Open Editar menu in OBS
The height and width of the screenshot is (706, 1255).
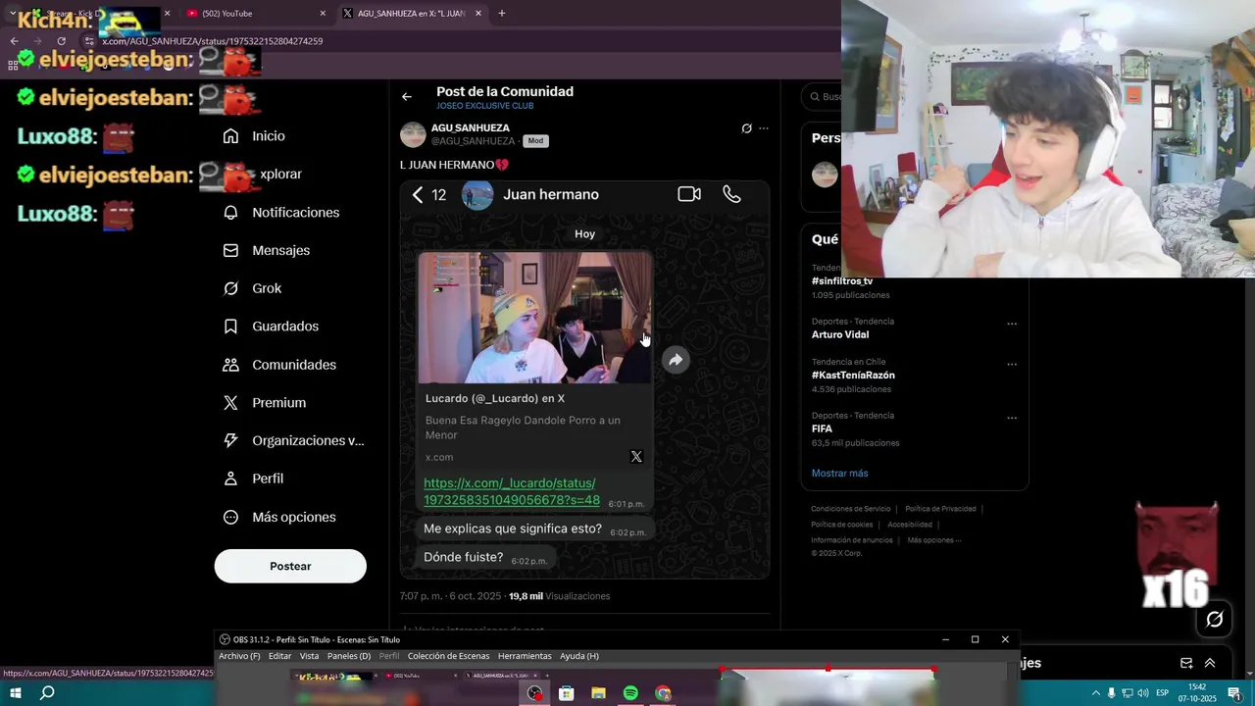279,656
